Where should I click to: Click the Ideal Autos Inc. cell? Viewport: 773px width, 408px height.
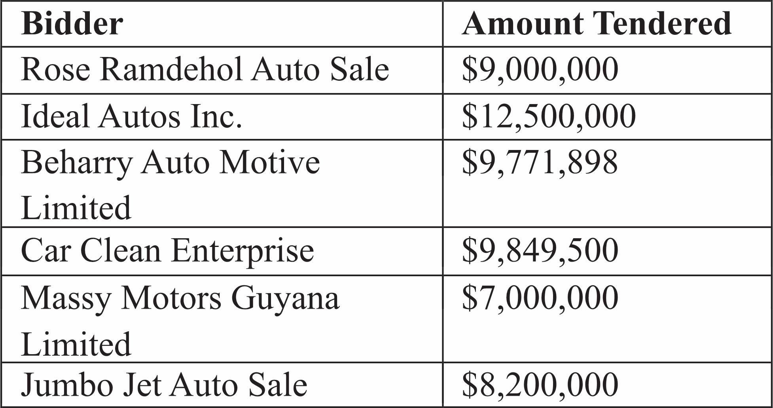(x=131, y=116)
